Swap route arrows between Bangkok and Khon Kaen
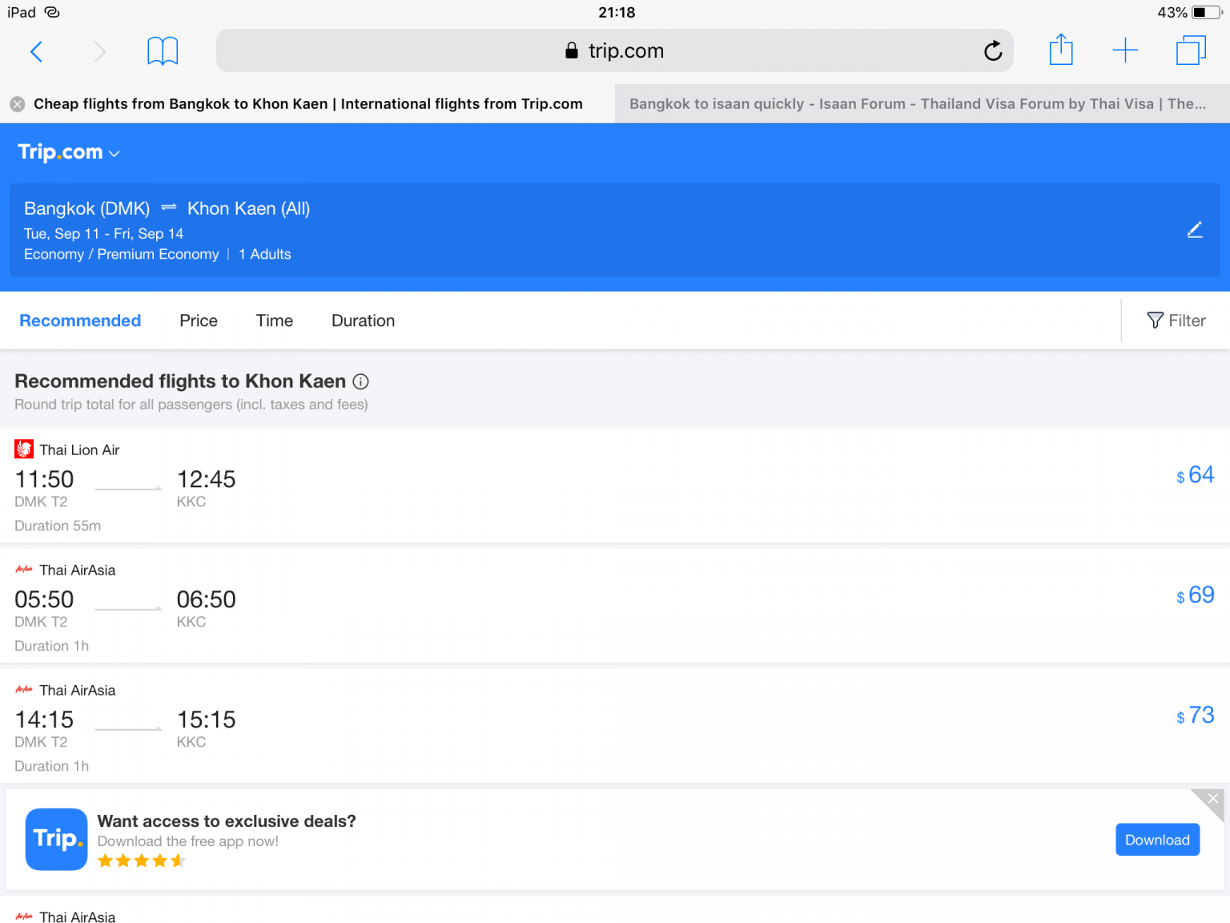The width and height of the screenshot is (1230, 923). 168,208
